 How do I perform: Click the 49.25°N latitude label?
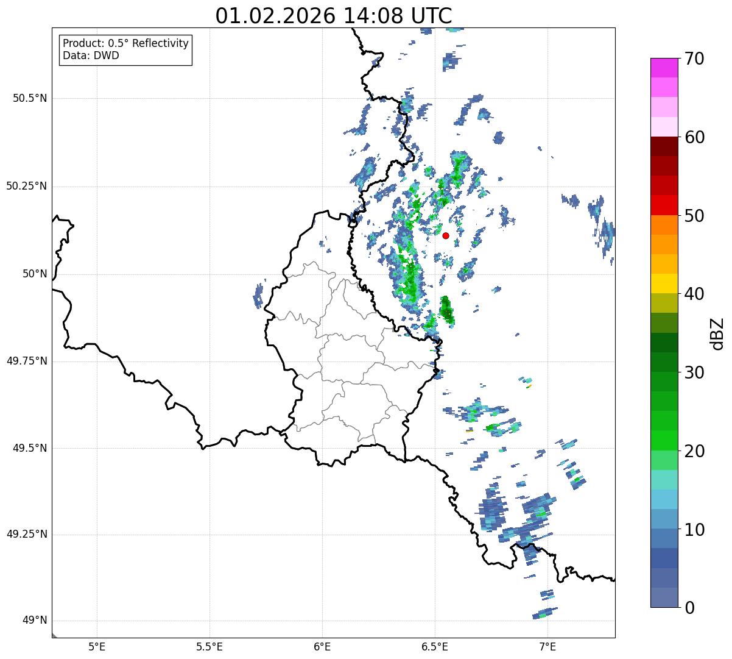coord(26,535)
